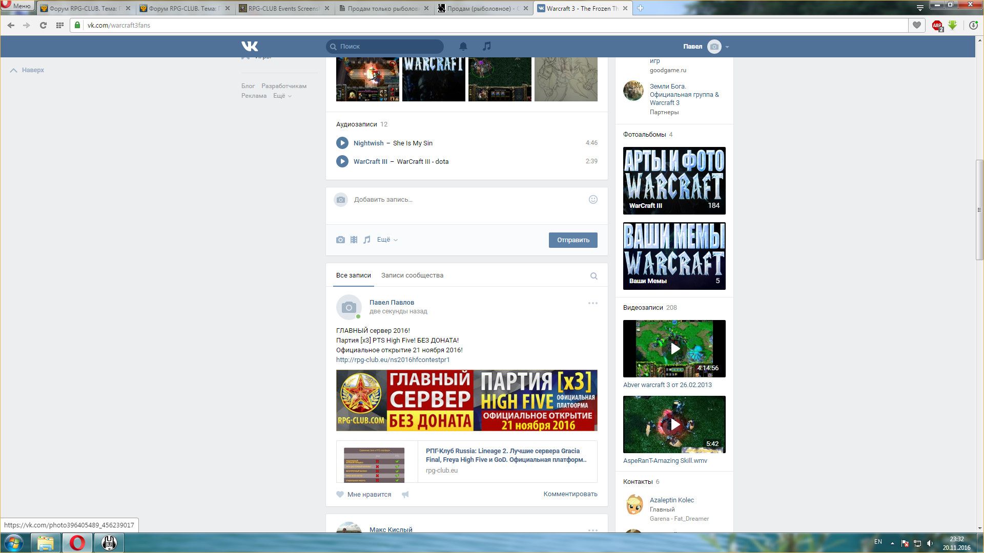Open the rpg-club.eu link in post
Image resolution: width=984 pixels, height=553 pixels.
click(x=393, y=360)
